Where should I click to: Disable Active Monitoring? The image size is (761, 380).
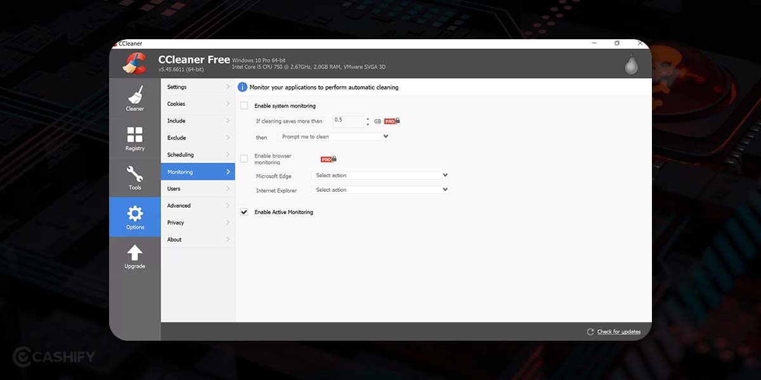[244, 212]
